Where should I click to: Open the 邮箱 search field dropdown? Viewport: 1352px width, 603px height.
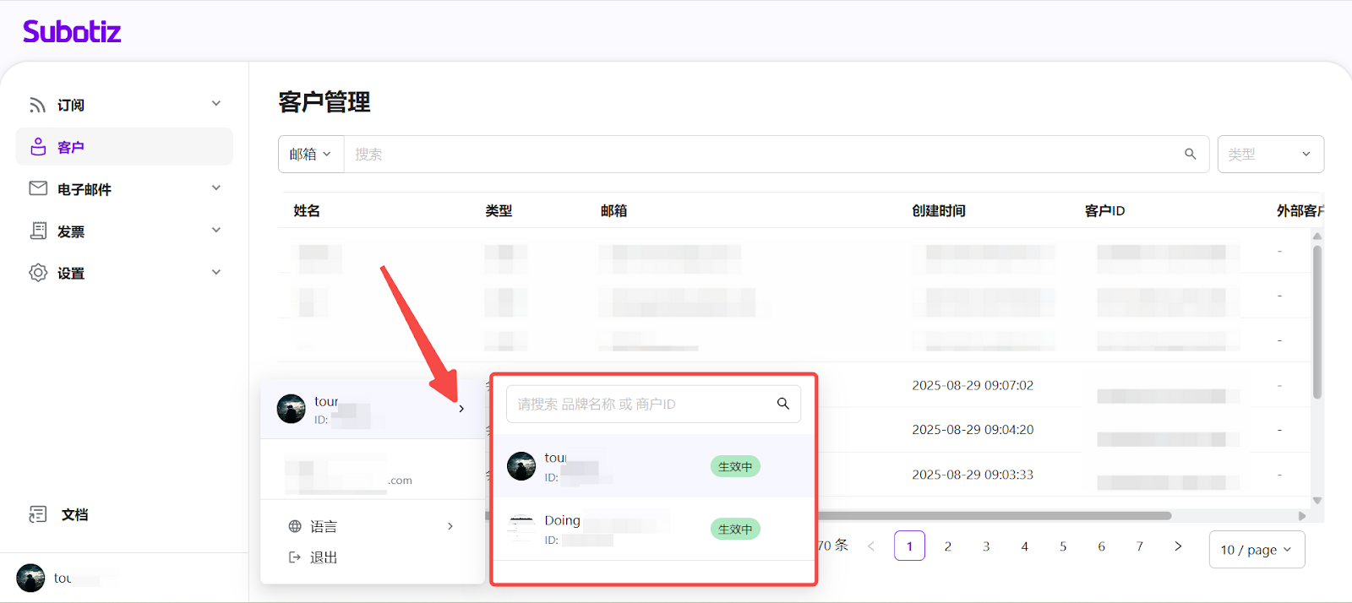[310, 154]
